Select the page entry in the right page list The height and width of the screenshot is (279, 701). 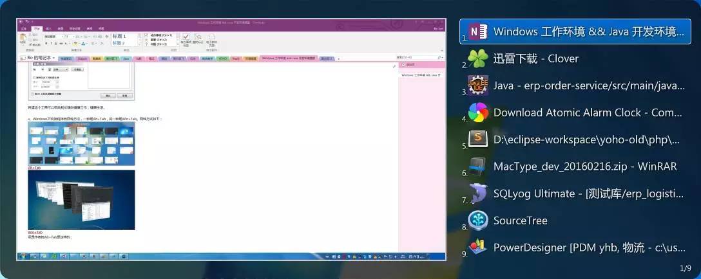tap(421, 75)
